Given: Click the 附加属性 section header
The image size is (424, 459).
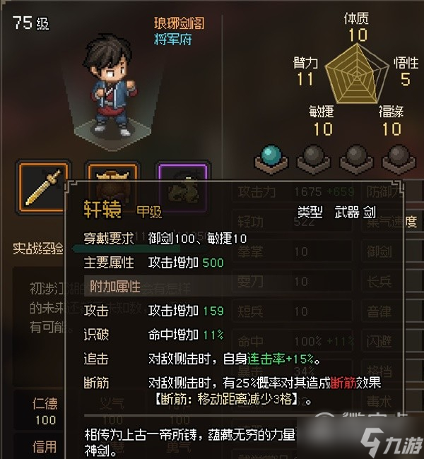Looking at the screenshot, I should (115, 286).
